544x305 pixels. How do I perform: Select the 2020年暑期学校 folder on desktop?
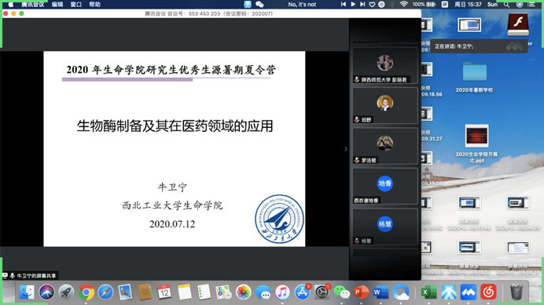click(x=474, y=77)
